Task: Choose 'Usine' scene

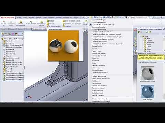Action: pos(94,63)
